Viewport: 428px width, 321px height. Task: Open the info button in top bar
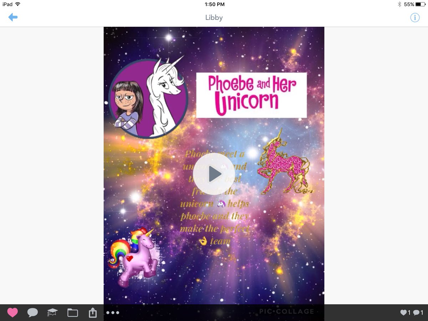coord(415,17)
